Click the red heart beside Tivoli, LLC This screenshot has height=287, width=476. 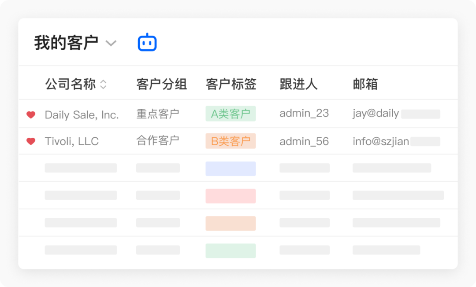click(31, 141)
